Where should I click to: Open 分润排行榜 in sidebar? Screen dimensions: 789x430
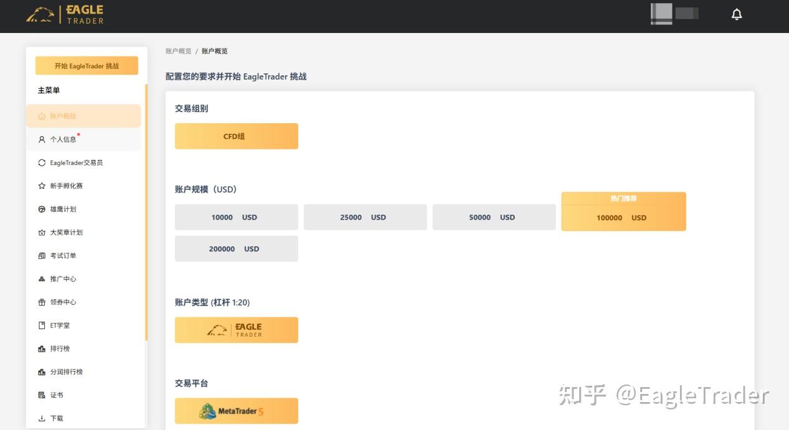(x=83, y=372)
